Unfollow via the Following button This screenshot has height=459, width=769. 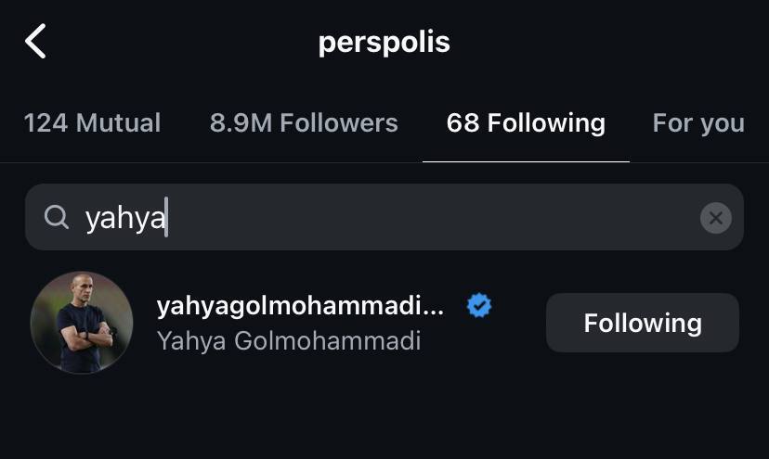[642, 323]
